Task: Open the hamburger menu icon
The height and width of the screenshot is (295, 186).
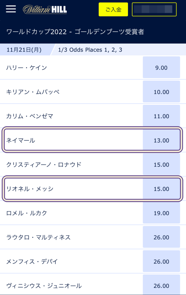Action: [x=11, y=9]
